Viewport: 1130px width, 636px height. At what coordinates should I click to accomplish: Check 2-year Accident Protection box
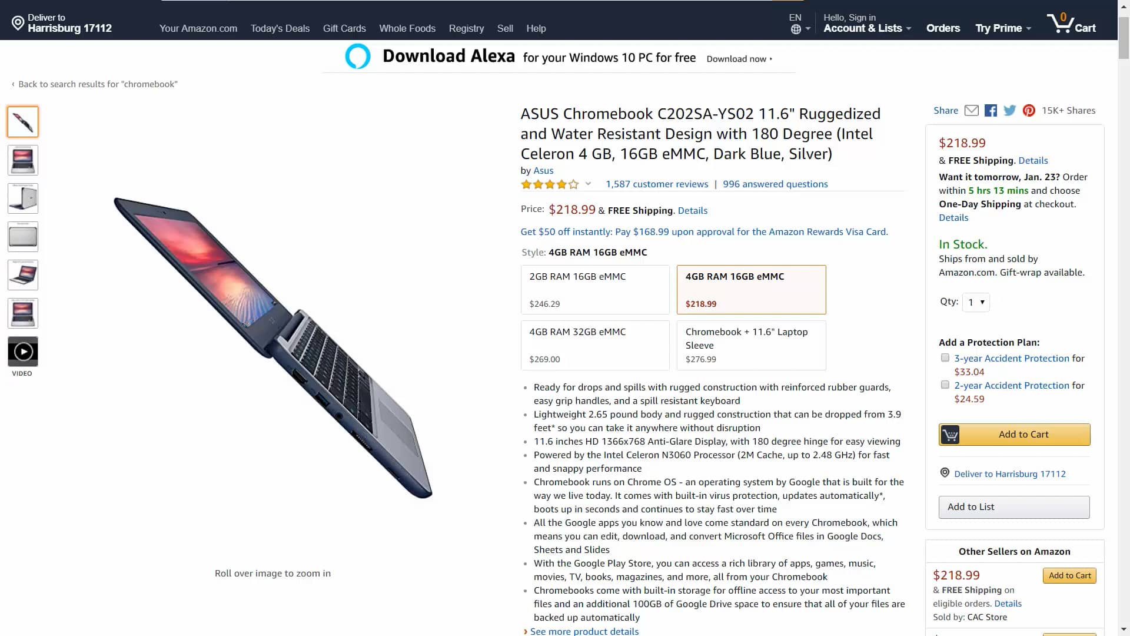pyautogui.click(x=945, y=385)
